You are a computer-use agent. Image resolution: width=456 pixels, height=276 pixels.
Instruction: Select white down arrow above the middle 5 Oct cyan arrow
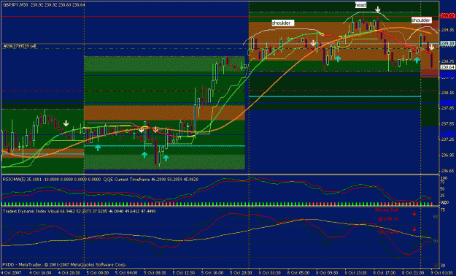click(141, 130)
